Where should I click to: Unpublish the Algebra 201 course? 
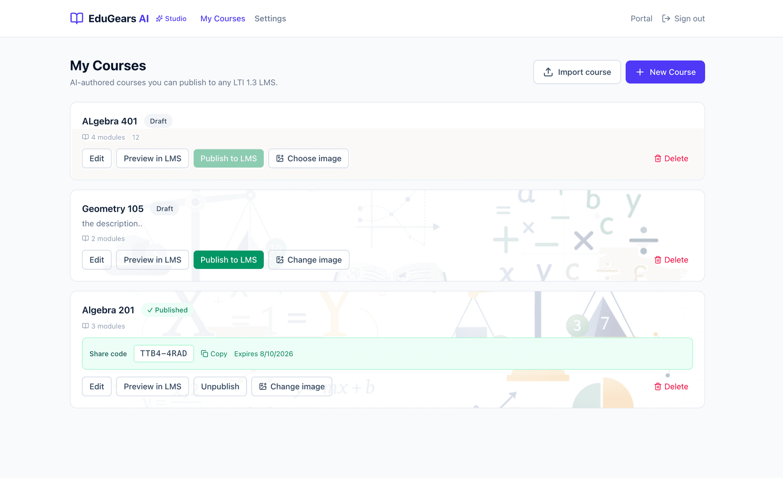220,387
